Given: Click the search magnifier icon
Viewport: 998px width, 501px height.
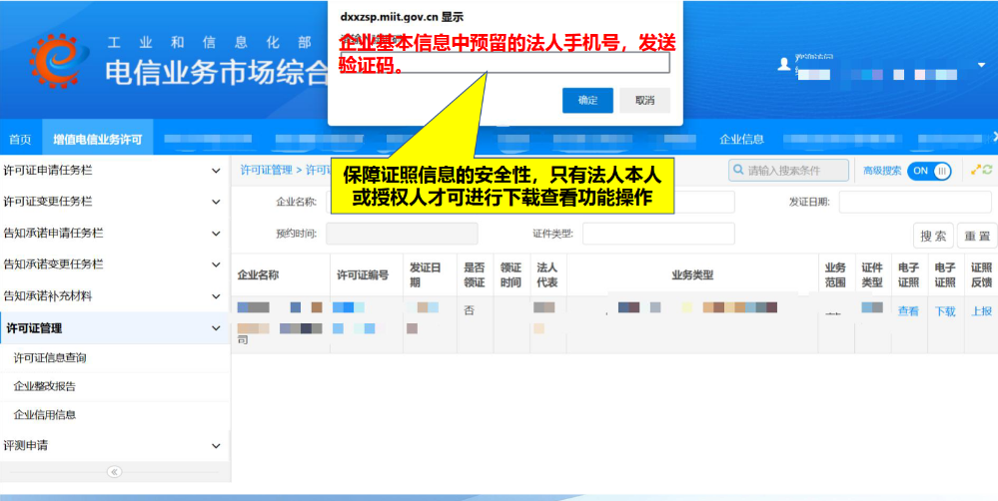Looking at the screenshot, I should 738,171.
